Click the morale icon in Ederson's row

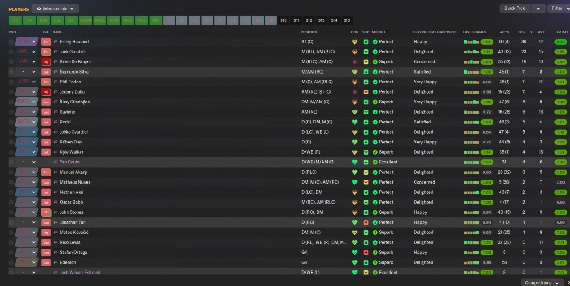375,262
